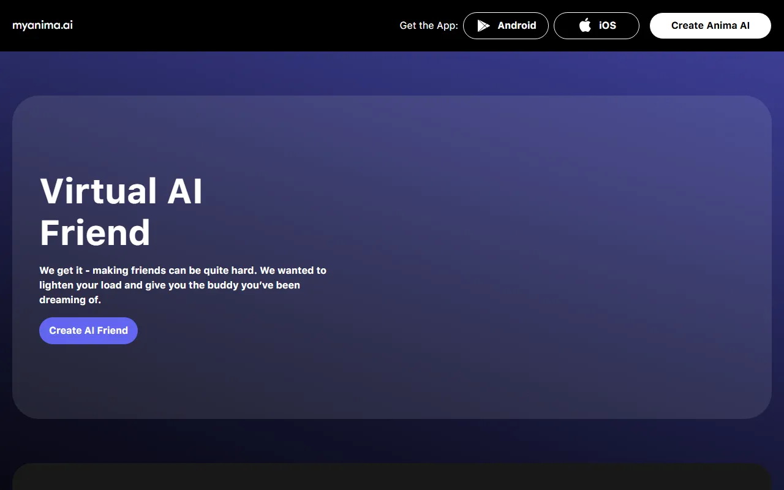Select the Apple icon in the iOS button
Viewport: 784px width, 490px height.
[x=584, y=25]
